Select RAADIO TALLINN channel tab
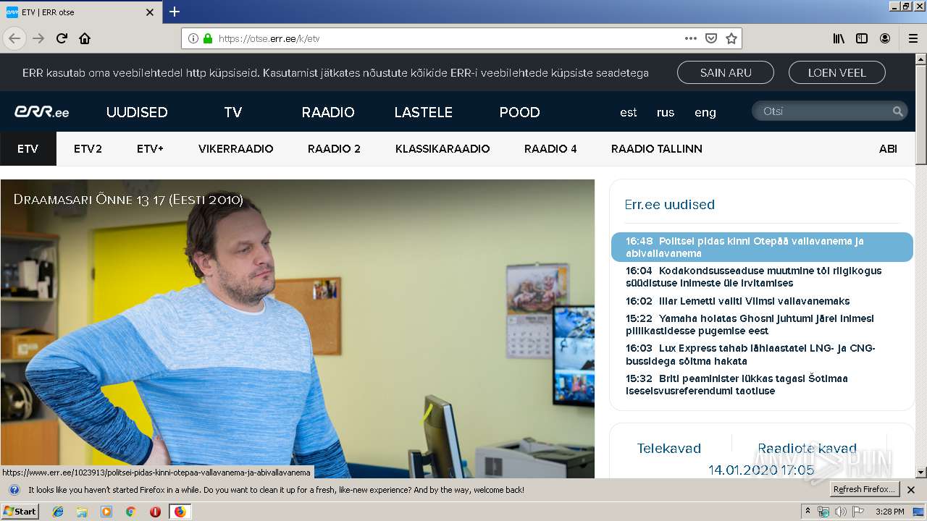The width and height of the screenshot is (927, 521). (657, 149)
